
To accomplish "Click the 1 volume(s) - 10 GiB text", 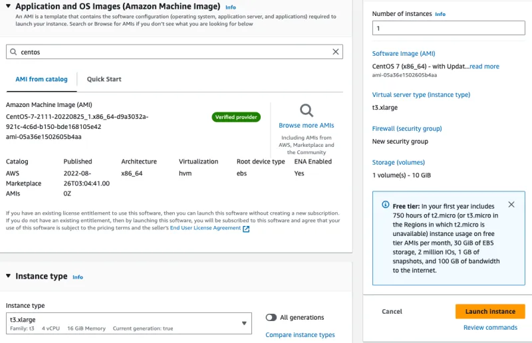I will coord(402,175).
